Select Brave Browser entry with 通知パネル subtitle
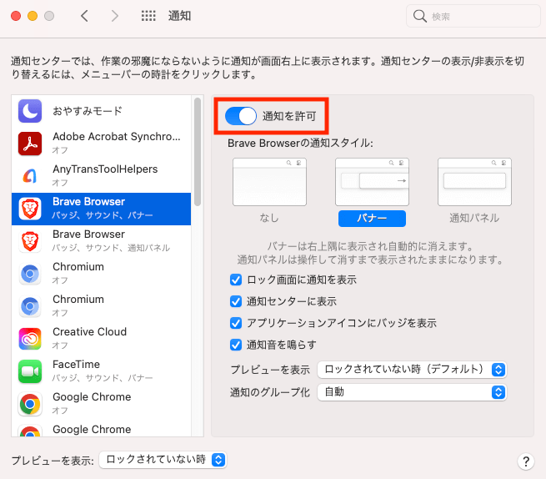This screenshot has height=479, width=546. [102, 241]
